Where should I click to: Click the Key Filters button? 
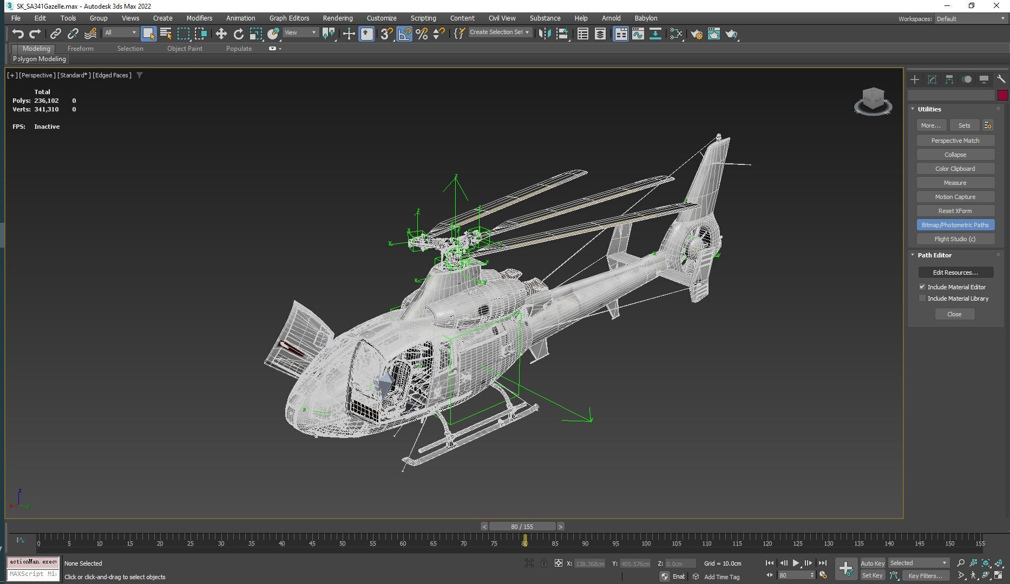click(926, 575)
